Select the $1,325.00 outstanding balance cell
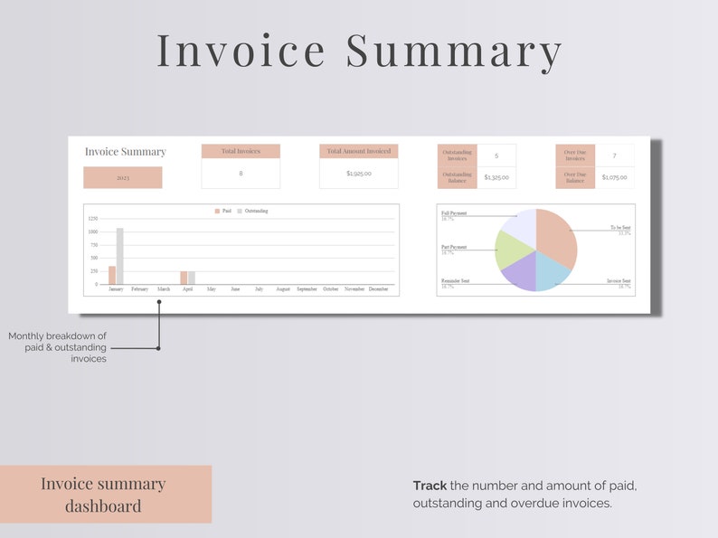 (x=496, y=177)
